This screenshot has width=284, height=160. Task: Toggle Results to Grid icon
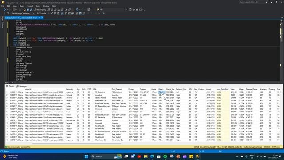click(80, 13)
